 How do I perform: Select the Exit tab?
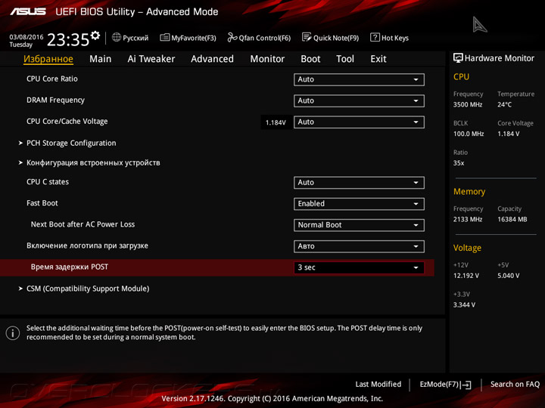pyautogui.click(x=378, y=59)
